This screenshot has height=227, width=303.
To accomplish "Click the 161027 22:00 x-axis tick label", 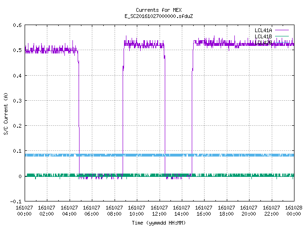I will point(271,211).
